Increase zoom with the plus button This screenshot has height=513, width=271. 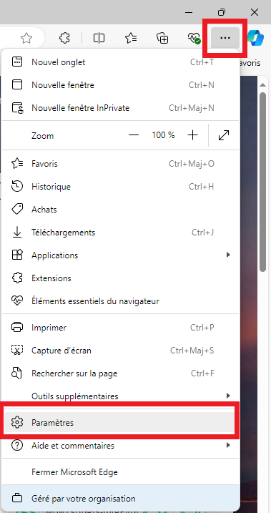[x=193, y=135]
